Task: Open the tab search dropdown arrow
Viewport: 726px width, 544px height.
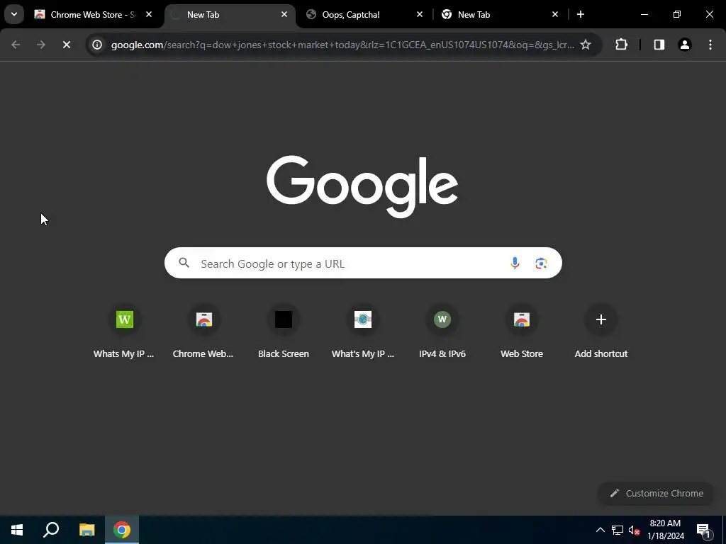Action: 14,14
